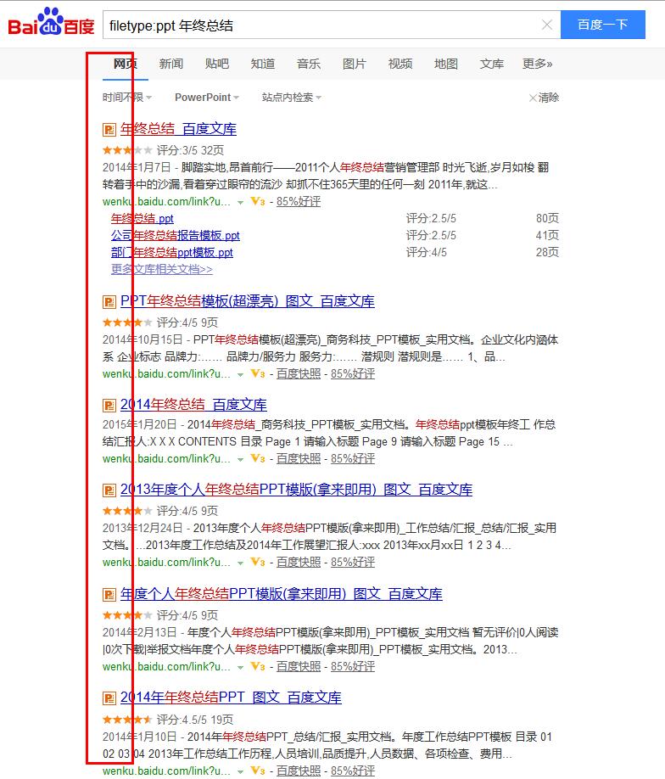Image resolution: width=665 pixels, height=779 pixels.
Task: Open 2014年终总结_百度文库 result
Action: coord(193,405)
